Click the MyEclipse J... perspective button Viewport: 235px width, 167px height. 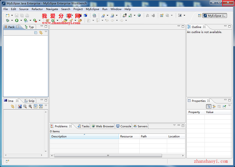pos(215,16)
